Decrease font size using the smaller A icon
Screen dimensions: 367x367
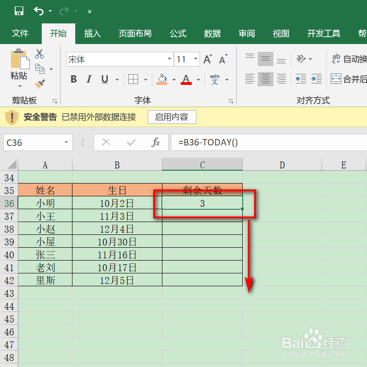pyautogui.click(x=222, y=58)
